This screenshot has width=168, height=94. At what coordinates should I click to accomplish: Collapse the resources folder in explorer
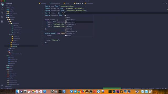click(x=12, y=17)
